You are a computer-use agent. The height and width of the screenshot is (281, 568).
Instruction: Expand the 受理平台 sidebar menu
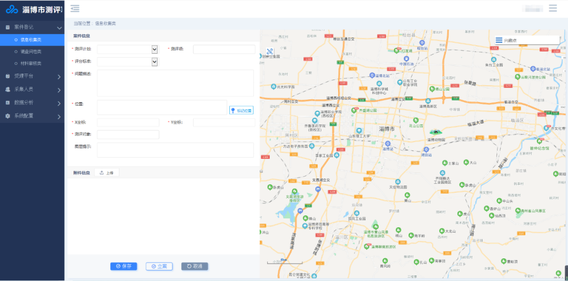point(32,76)
